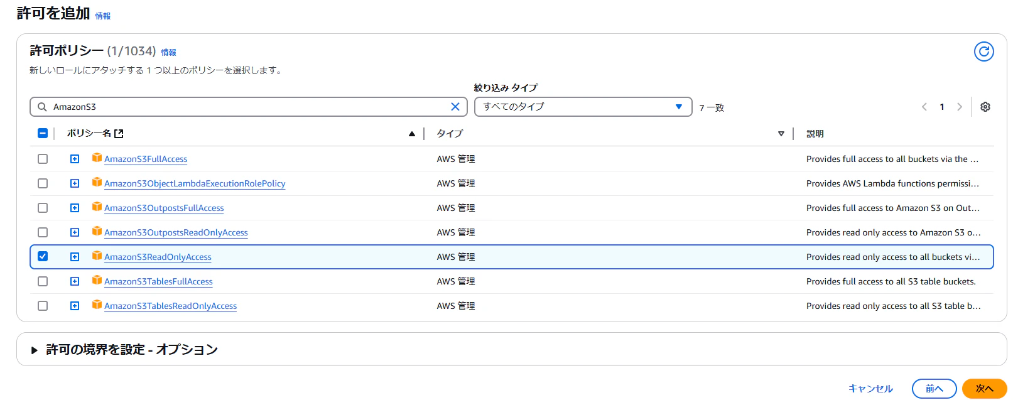The image size is (1013, 400).
Task: Uncheck the AmazonS3ReadOnlyAccess checkbox
Action: pyautogui.click(x=43, y=256)
